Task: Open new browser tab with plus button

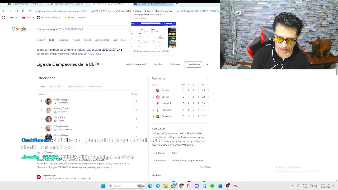Action: [177, 4]
